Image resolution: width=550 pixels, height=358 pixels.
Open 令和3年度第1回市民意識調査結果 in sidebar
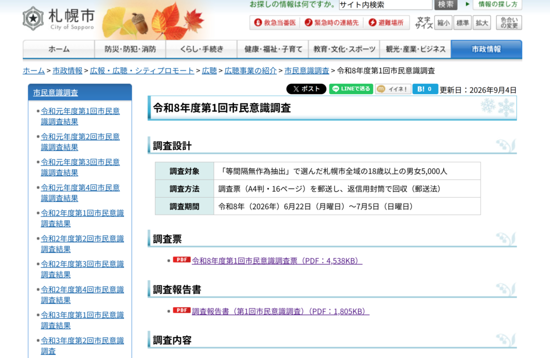[x=82, y=320]
